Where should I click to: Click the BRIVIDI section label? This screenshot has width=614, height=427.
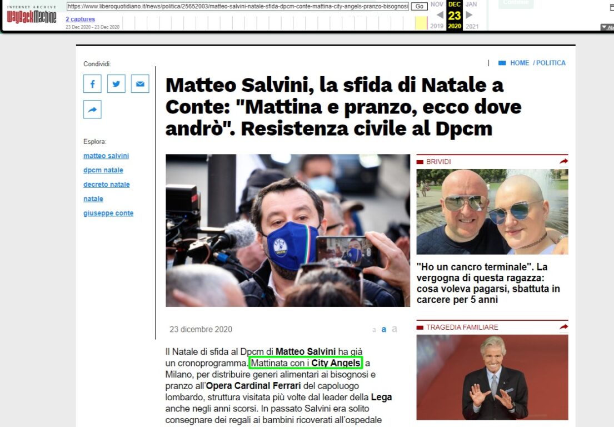pos(438,161)
